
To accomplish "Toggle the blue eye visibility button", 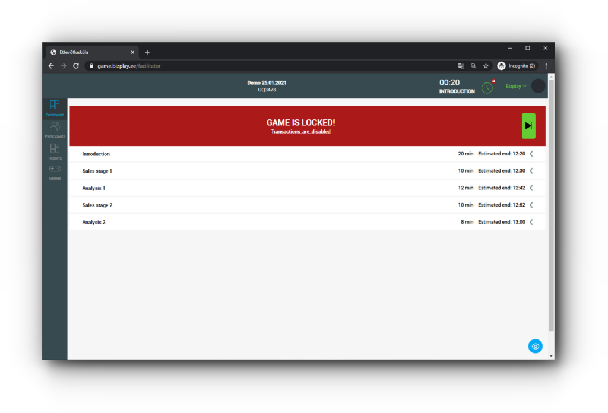I will 535,346.
